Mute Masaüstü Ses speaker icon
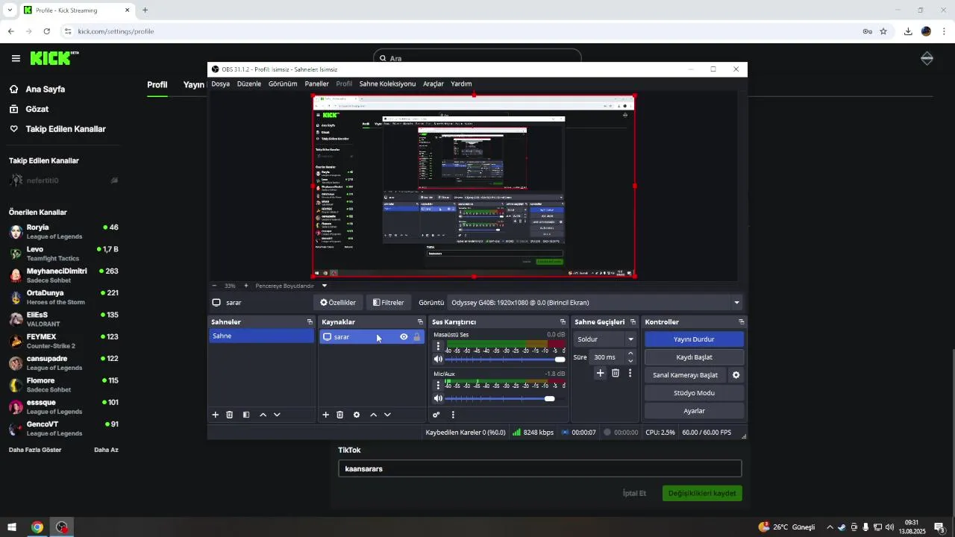The image size is (955, 537). tap(438, 359)
